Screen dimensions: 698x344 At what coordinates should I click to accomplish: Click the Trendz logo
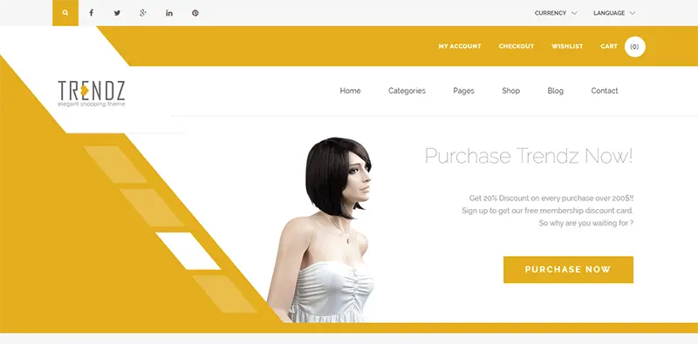point(92,94)
